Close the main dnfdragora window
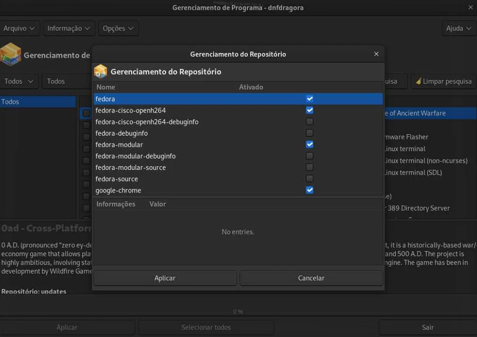The height and width of the screenshot is (337, 477). pyautogui.click(x=470, y=8)
